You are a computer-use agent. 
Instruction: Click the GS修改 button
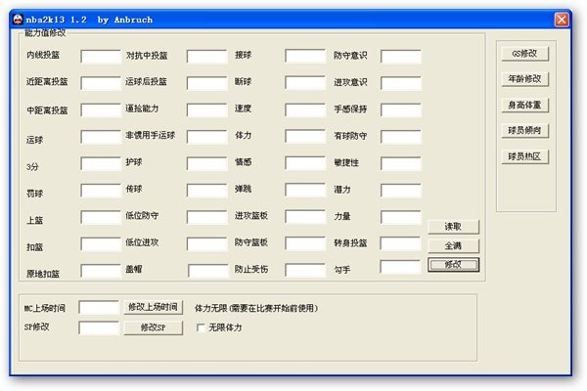coord(524,54)
